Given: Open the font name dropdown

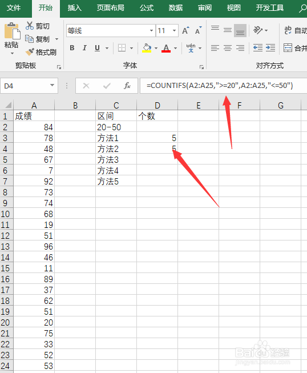Looking at the screenshot, I should tap(151, 30).
